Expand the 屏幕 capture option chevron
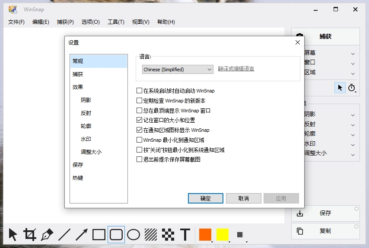This screenshot has width=369, height=248. (353, 54)
